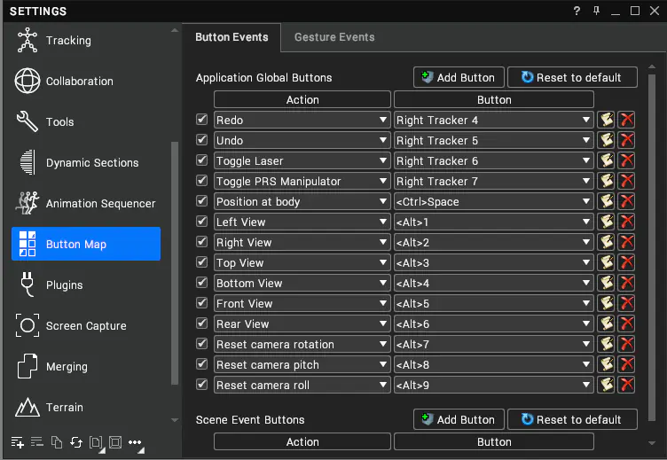The image size is (667, 460).
Task: Open the Collaboration globe icon
Action: [x=27, y=81]
